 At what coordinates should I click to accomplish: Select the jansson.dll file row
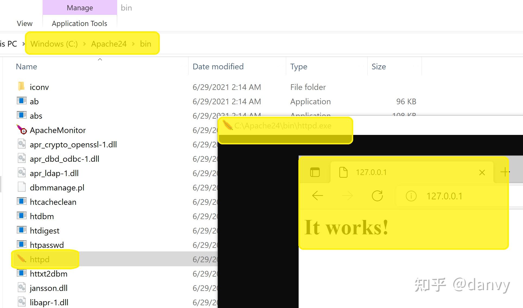(x=49, y=288)
